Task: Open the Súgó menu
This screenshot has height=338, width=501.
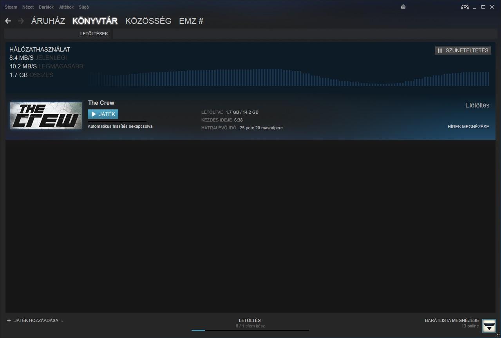Action: (83, 7)
